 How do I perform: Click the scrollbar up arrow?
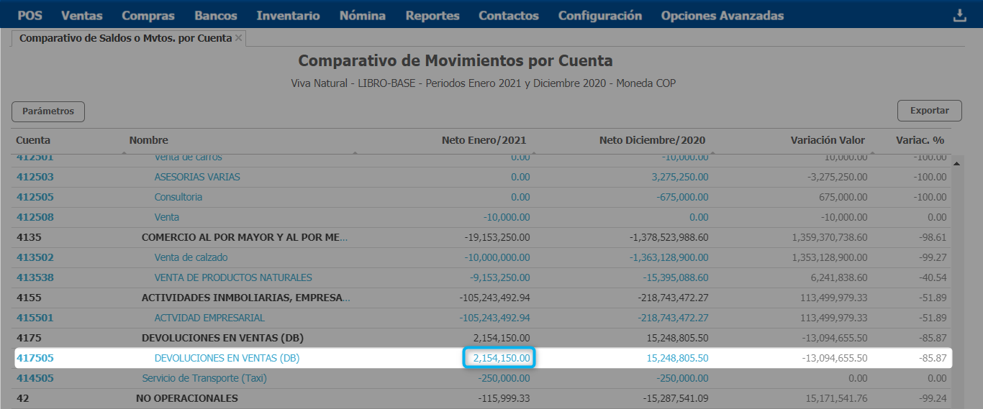point(956,163)
